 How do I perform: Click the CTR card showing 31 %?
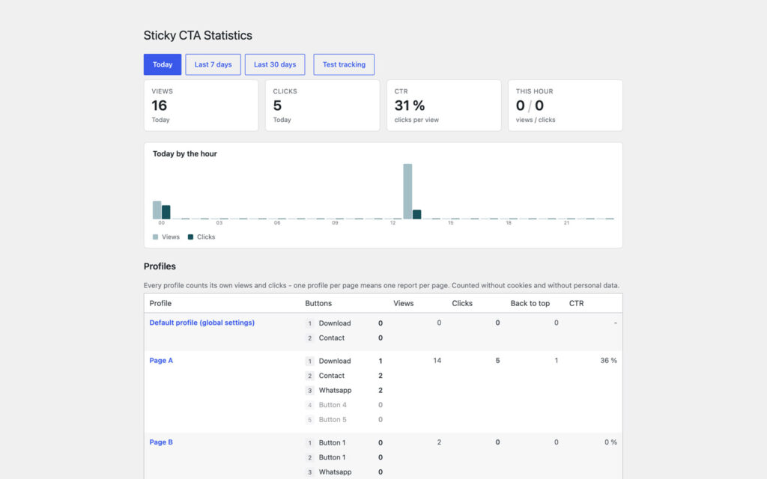click(x=443, y=106)
